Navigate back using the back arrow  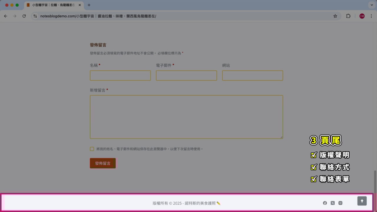6,16
